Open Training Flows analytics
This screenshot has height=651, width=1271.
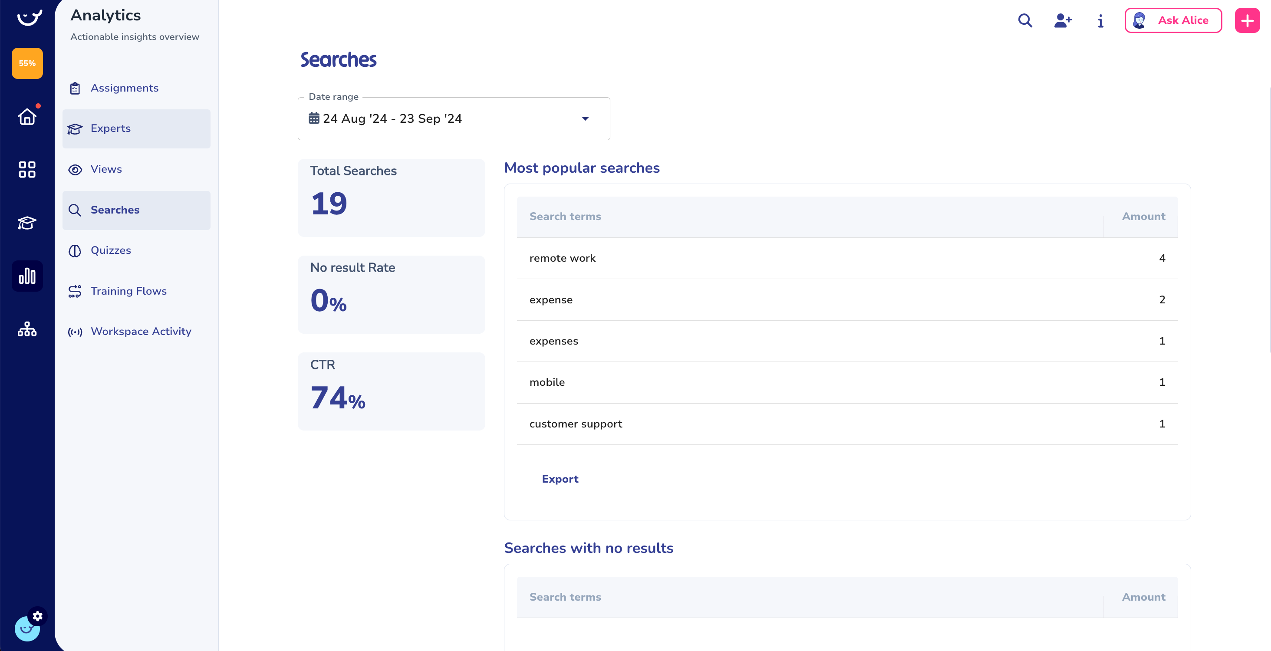pos(128,291)
